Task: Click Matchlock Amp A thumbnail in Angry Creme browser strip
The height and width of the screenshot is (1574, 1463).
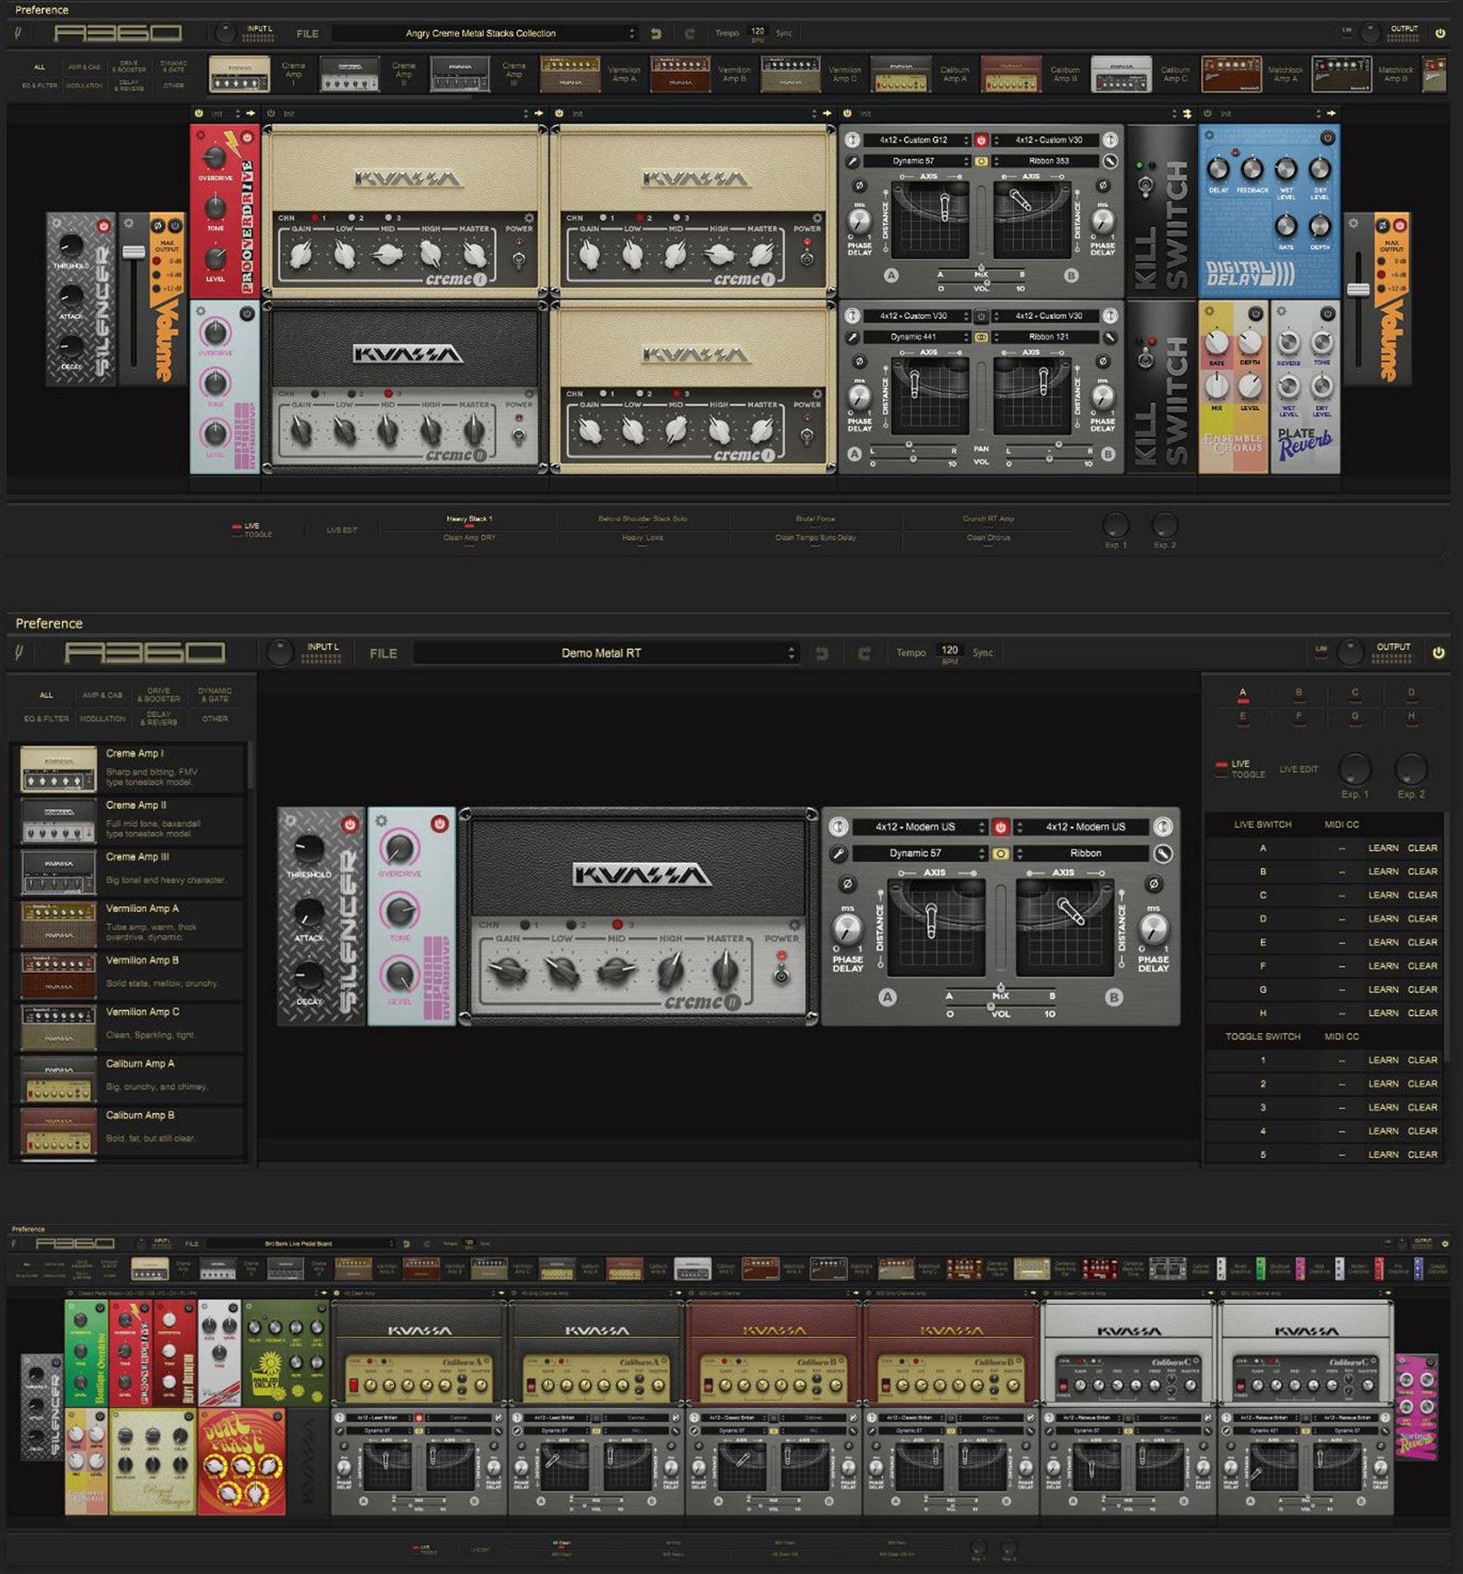Action: tap(1231, 74)
